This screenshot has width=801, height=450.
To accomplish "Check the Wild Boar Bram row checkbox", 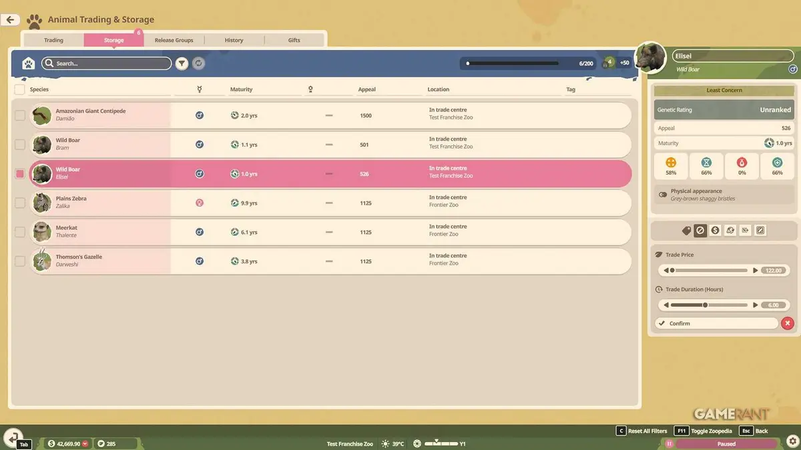I will click(20, 145).
